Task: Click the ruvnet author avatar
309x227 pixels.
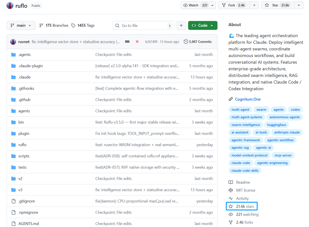Action: point(13,42)
